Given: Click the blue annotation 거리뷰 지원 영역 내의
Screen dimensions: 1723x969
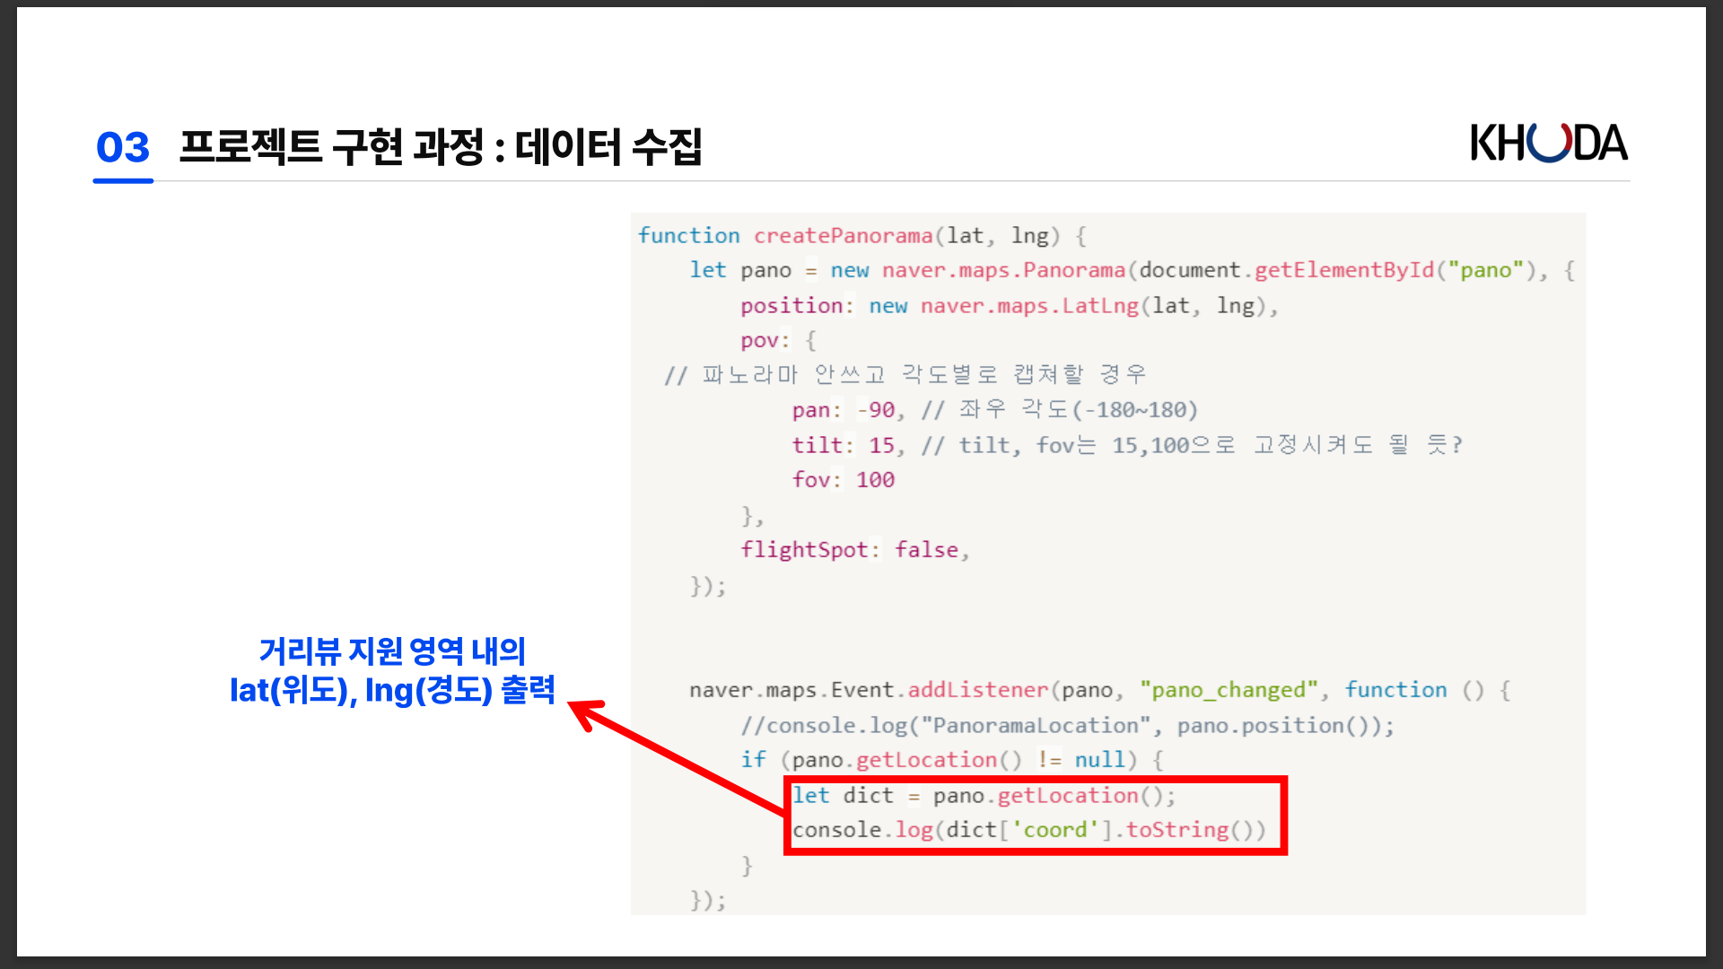Looking at the screenshot, I should 392,651.
